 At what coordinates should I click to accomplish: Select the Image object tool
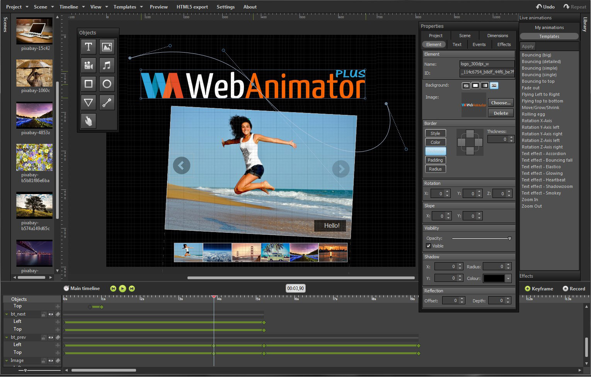[x=107, y=47]
